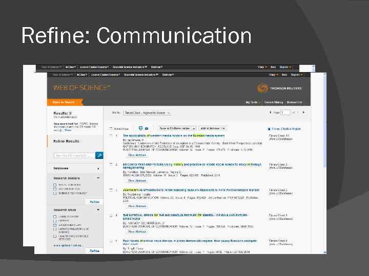Click Add to Marked List button
369x276 pixels.
213,129
